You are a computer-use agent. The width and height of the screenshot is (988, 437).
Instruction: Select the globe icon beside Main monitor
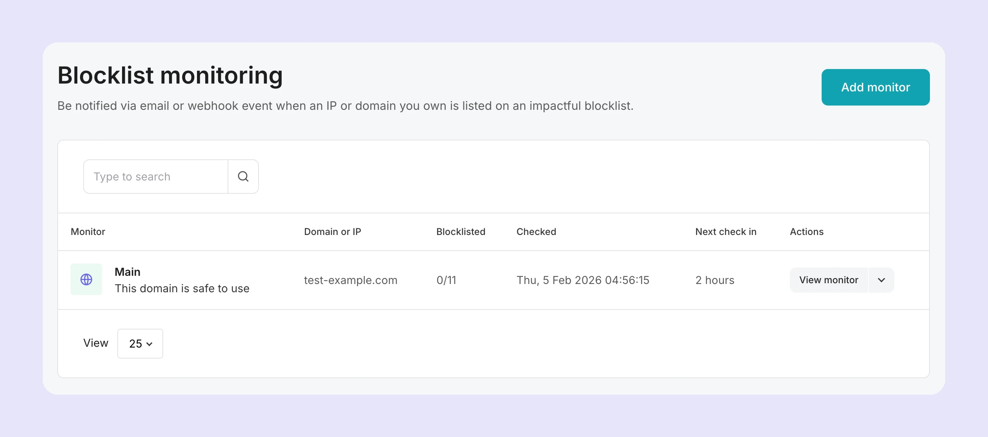click(86, 279)
